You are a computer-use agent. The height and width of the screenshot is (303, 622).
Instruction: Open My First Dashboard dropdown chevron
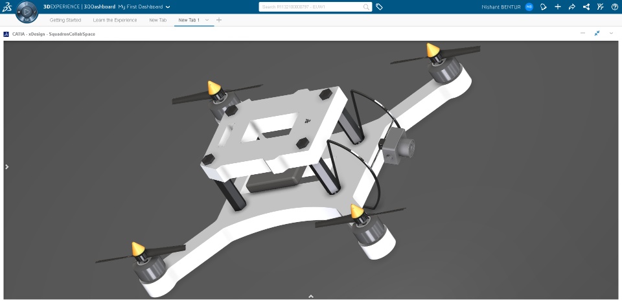(168, 7)
